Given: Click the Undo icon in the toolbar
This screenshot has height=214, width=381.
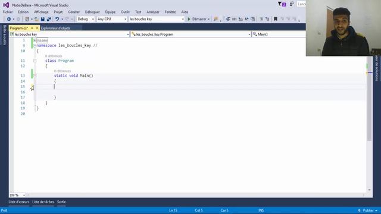Looking at the screenshot, I should pos(57,19).
